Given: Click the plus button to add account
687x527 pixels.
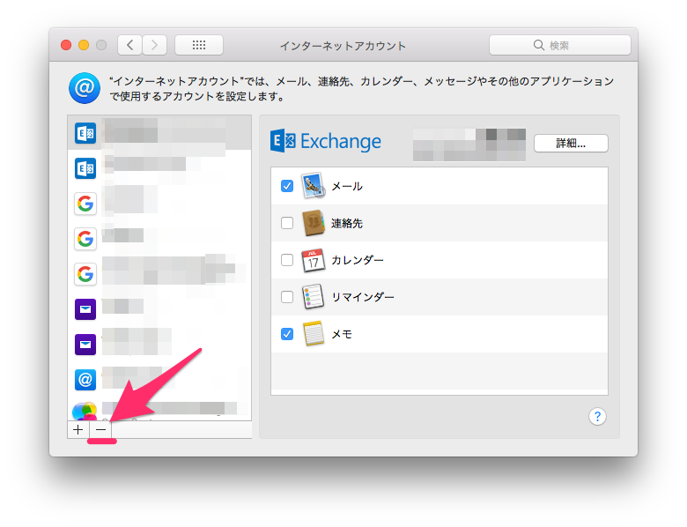Looking at the screenshot, I should point(78,429).
